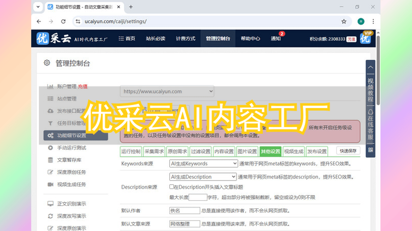Switch to the 运行控制 tab
This screenshot has width=412, height=231.
[131, 151]
